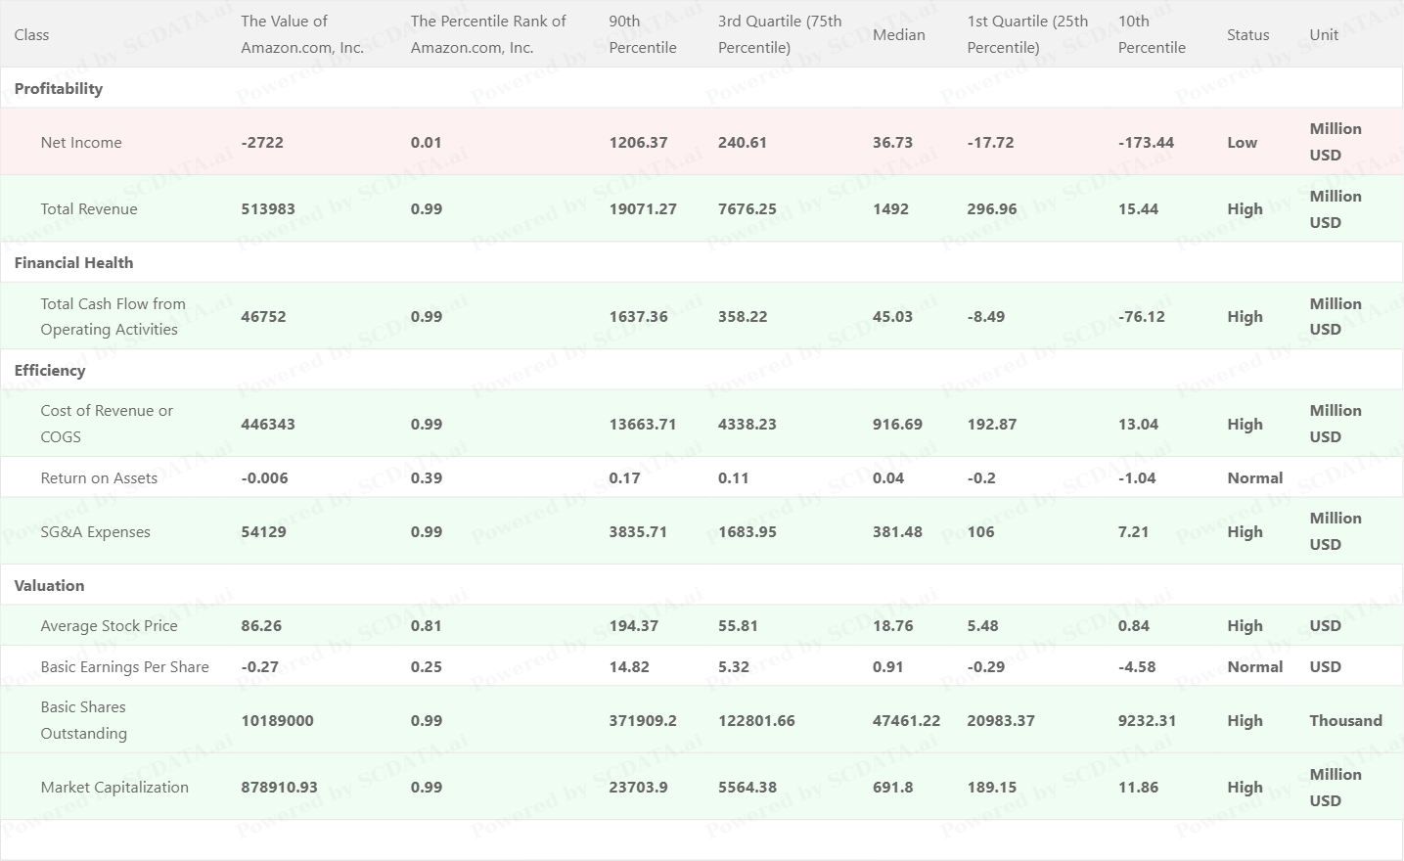
Task: Click Basic Earnings Per Share rank 0.25
Action: [427, 666]
